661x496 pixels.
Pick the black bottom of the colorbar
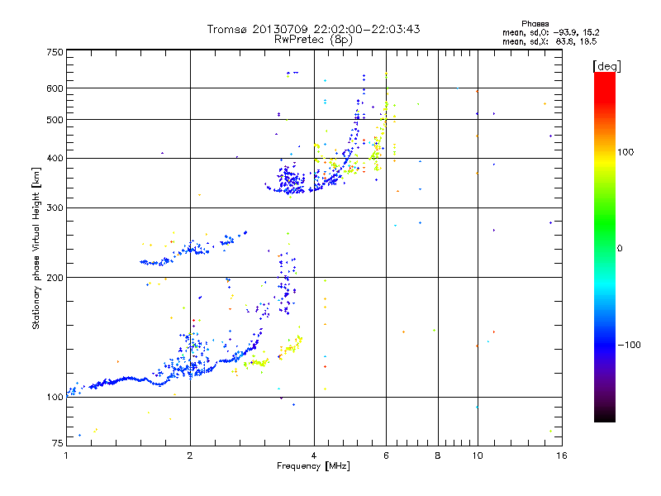pyautogui.click(x=605, y=417)
